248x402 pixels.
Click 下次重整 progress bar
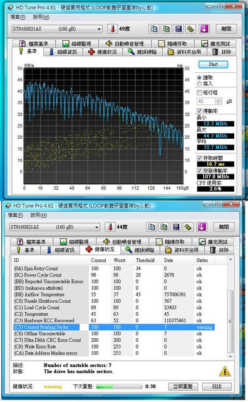pos(119,386)
